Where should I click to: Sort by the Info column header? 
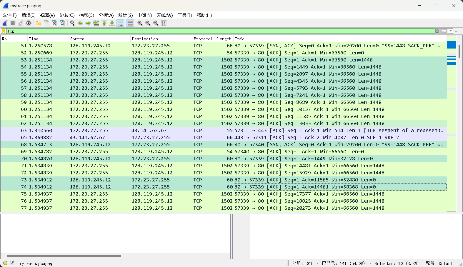point(340,39)
